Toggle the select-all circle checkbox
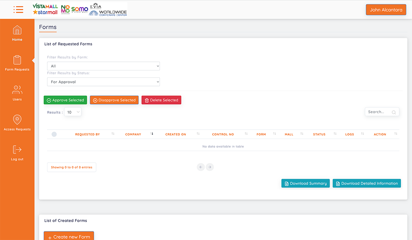 pyautogui.click(x=54, y=134)
